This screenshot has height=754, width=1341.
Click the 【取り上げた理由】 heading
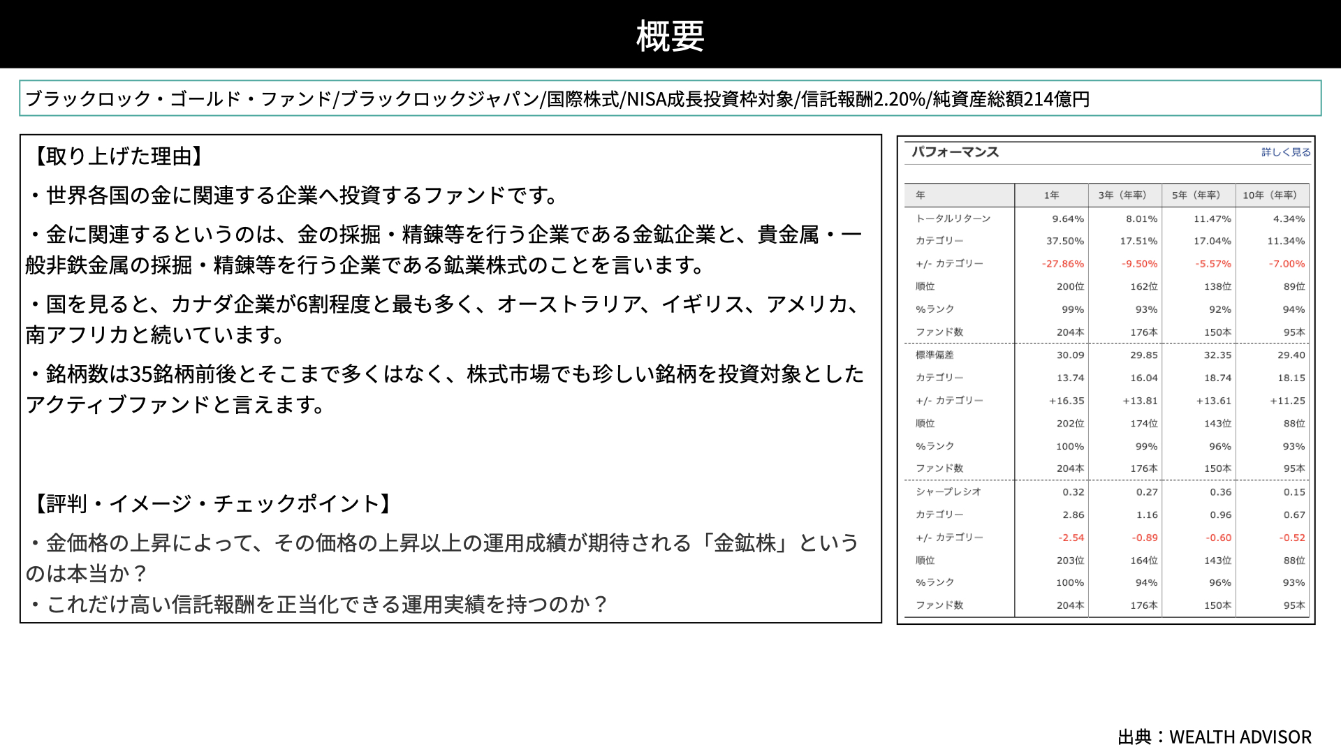[x=118, y=156]
